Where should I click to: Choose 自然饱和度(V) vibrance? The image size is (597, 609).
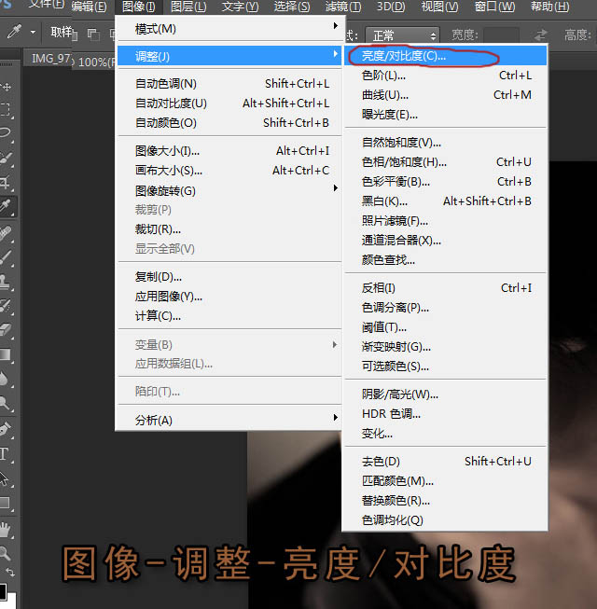445,143
